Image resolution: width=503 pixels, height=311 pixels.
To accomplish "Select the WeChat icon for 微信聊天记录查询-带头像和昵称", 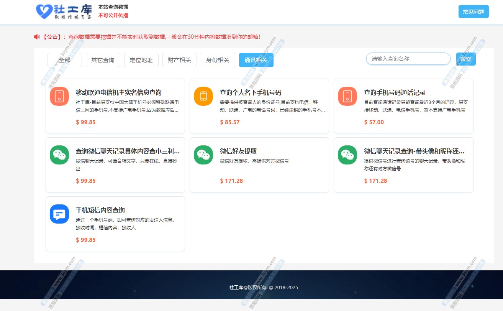I will [347, 155].
